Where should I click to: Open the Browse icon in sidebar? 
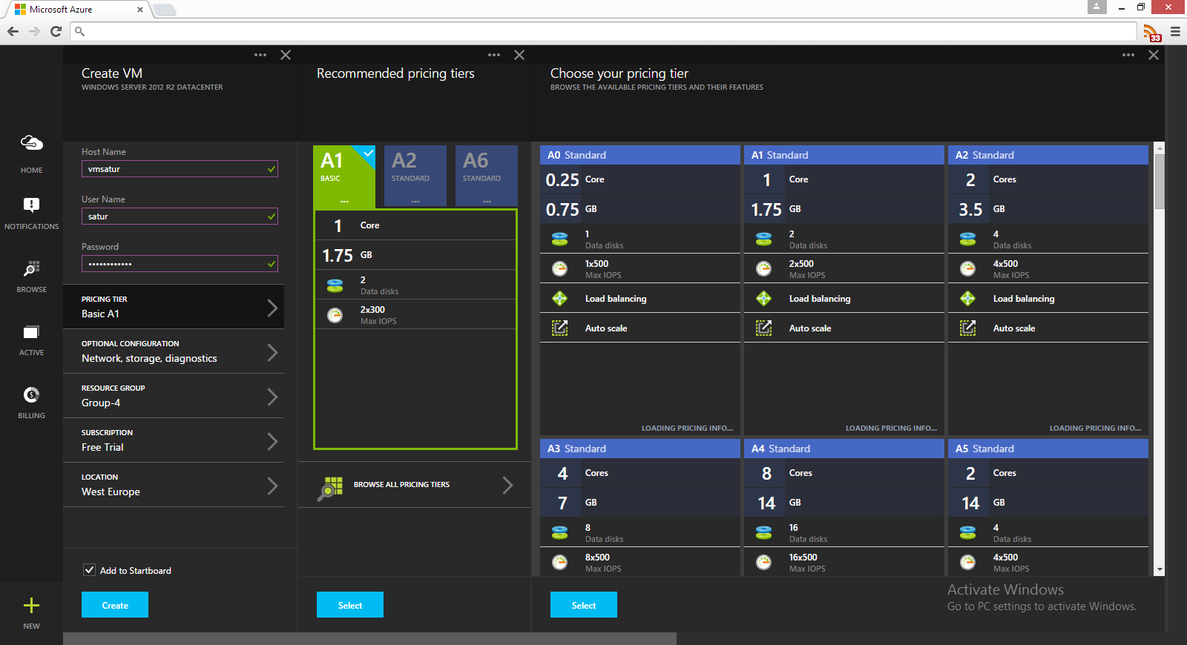point(31,268)
